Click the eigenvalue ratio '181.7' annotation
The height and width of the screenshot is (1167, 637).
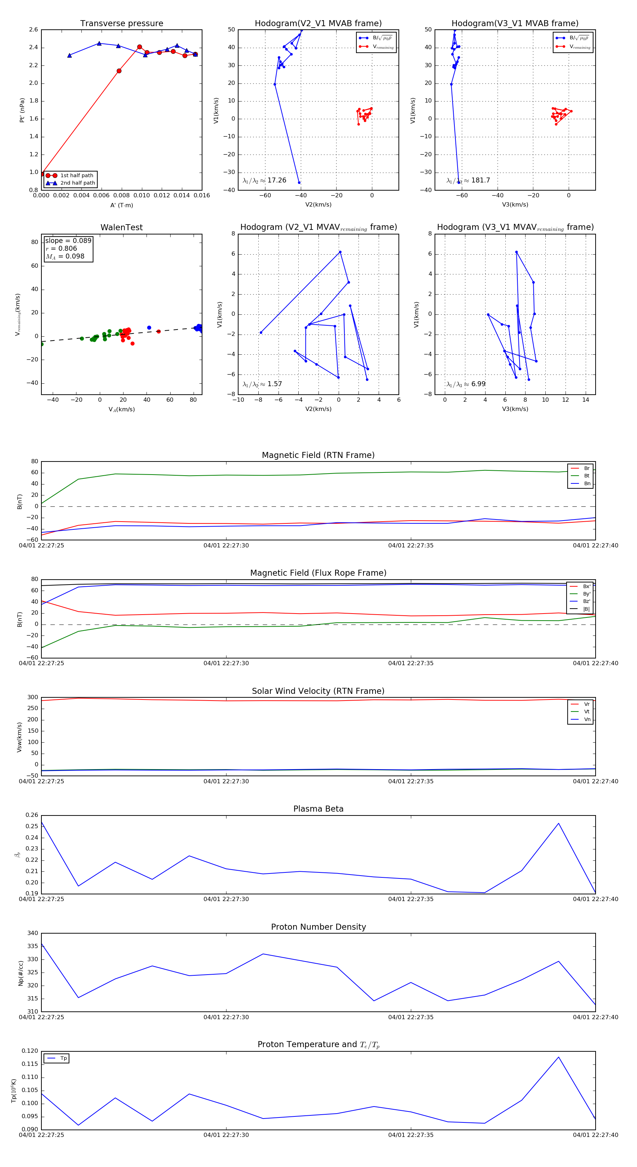pos(468,180)
